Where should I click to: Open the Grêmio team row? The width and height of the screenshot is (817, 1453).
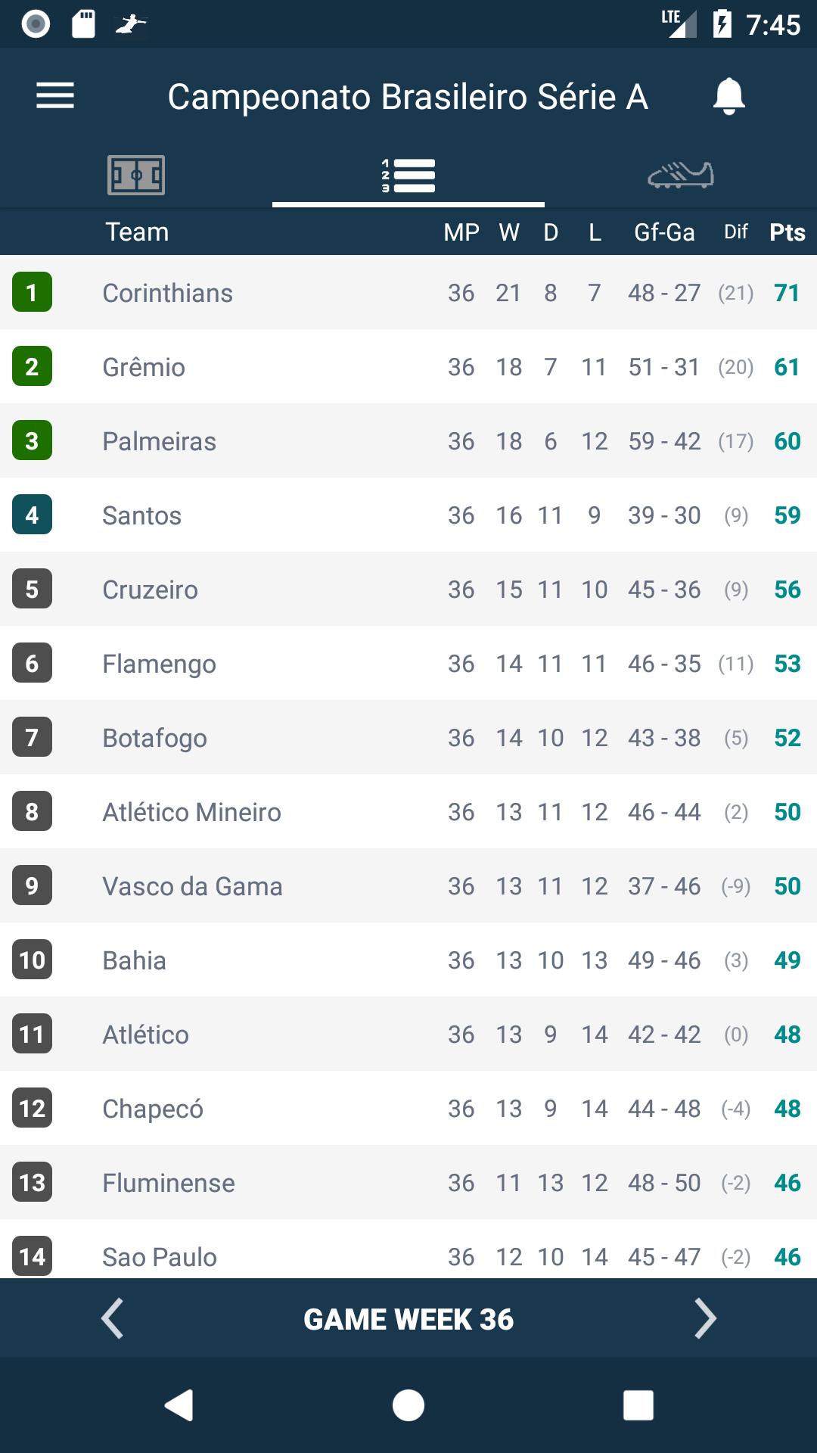[x=408, y=367]
